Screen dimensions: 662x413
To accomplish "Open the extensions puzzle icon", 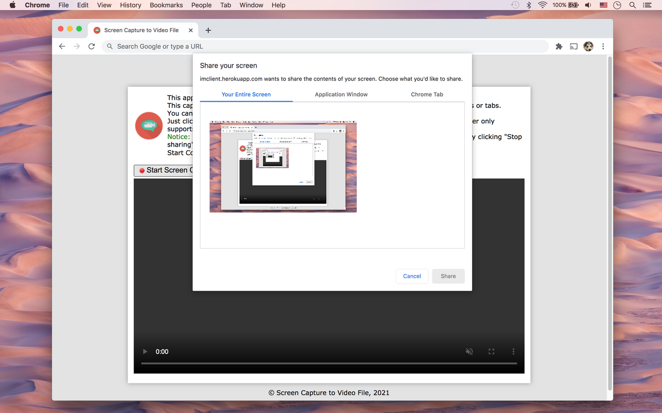I will click(x=559, y=46).
